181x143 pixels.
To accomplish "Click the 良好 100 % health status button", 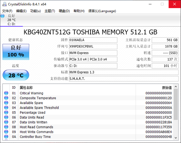I will (16, 51).
